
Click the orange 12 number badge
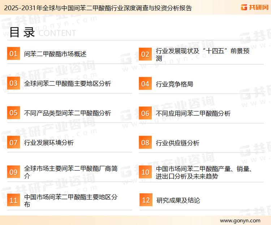click(146, 200)
